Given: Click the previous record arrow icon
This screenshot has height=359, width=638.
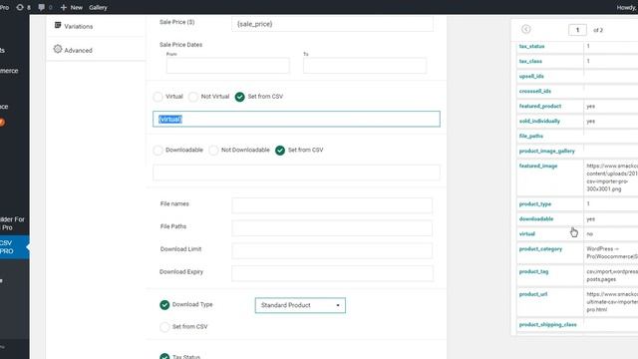Looking at the screenshot, I should (x=525, y=29).
